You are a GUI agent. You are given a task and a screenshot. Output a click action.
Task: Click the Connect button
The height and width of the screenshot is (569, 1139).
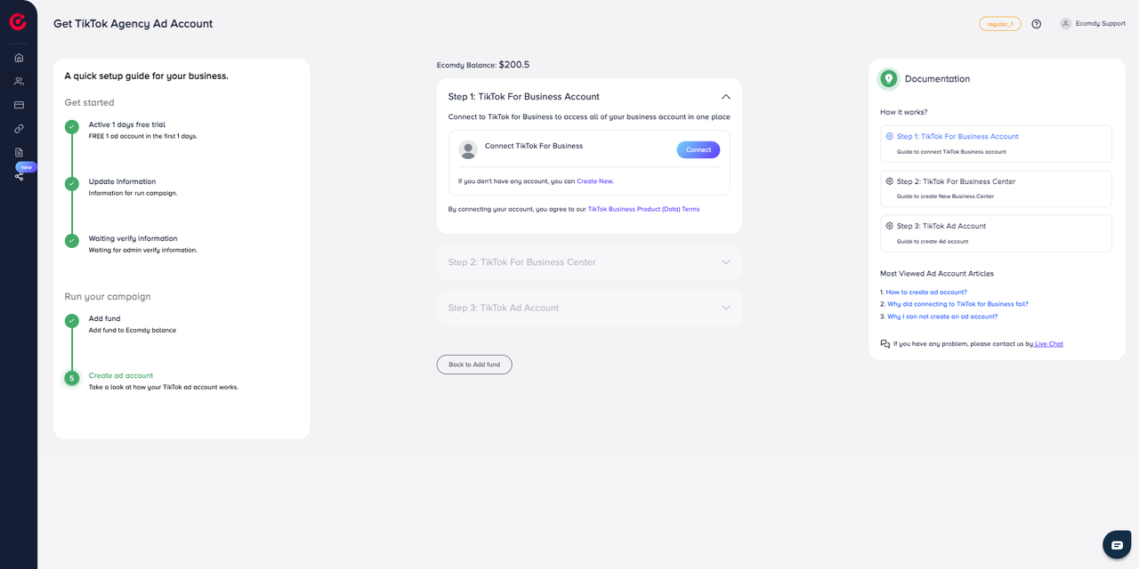tap(698, 149)
